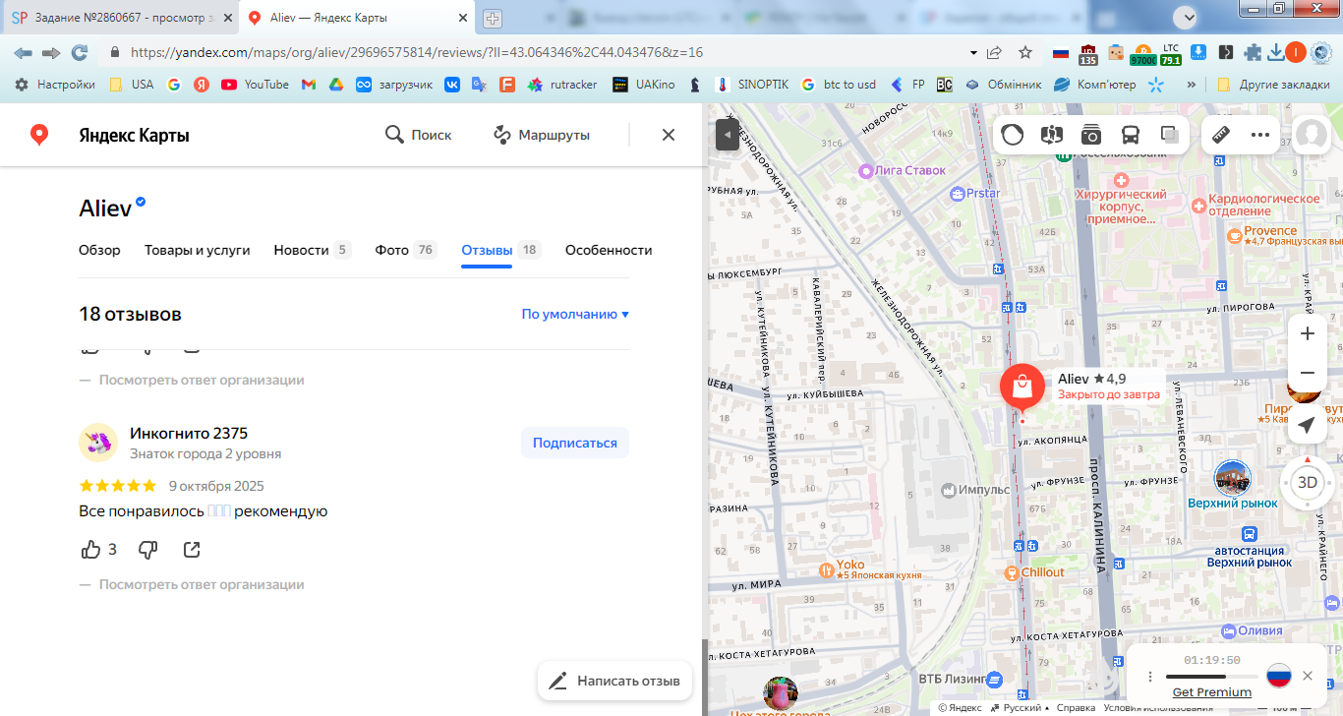This screenshot has height=716, width=1343.
Task: Open the Новости tab
Action: 313,250
